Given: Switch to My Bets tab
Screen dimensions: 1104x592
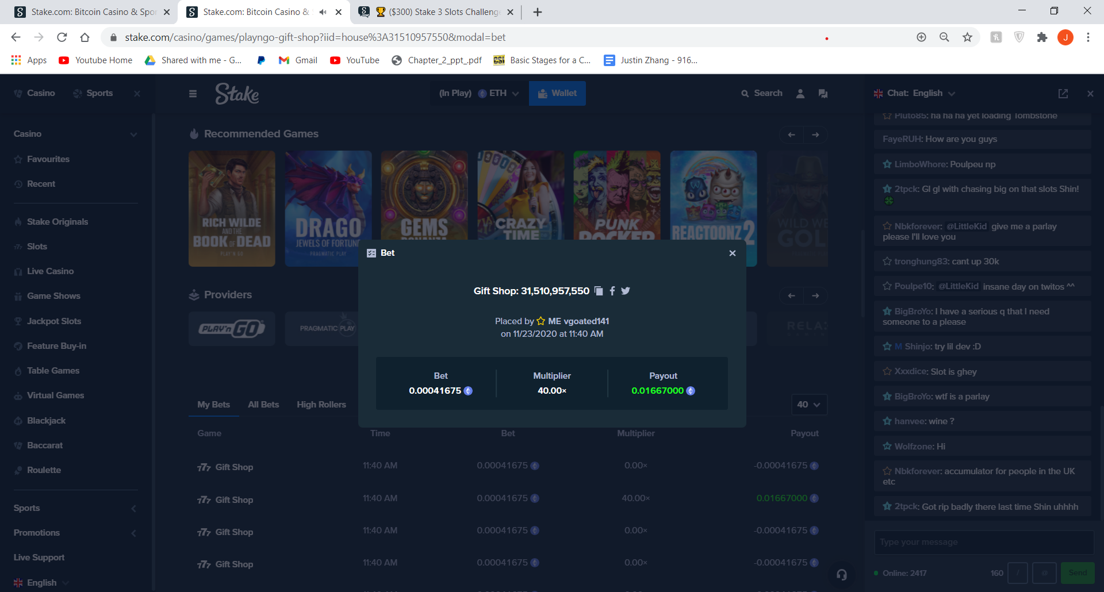Looking at the screenshot, I should tap(213, 405).
